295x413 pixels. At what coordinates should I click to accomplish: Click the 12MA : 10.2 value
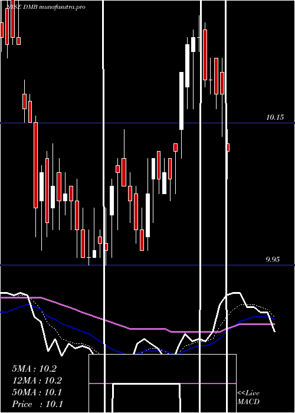37,381
